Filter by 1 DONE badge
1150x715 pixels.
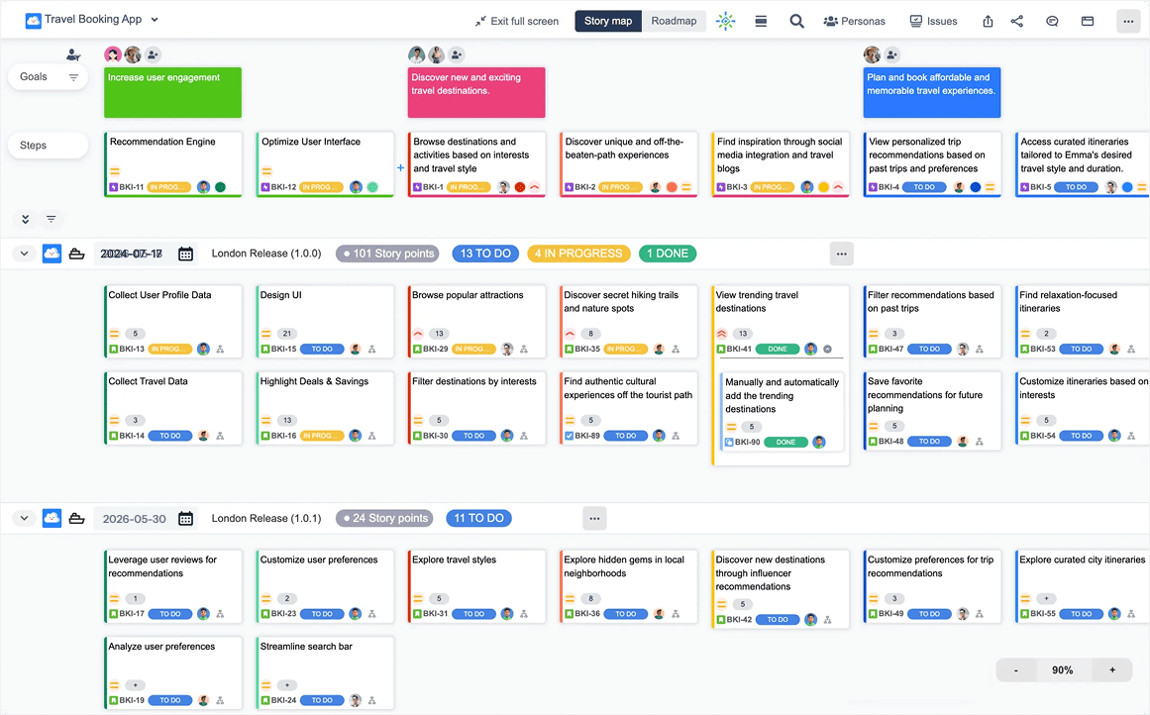[668, 254]
